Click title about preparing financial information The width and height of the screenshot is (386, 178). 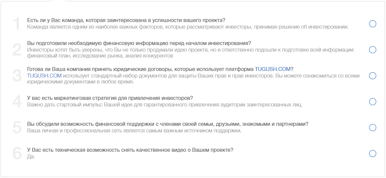point(139,43)
